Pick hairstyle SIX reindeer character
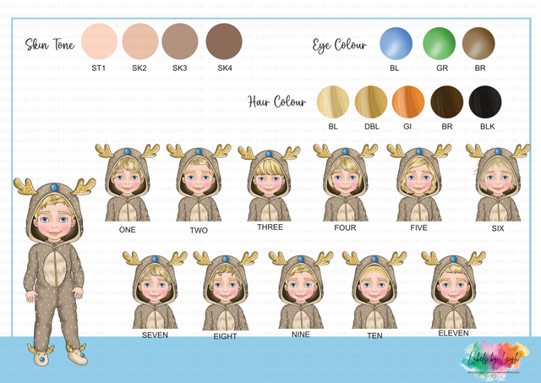The image size is (541, 383). 497,183
